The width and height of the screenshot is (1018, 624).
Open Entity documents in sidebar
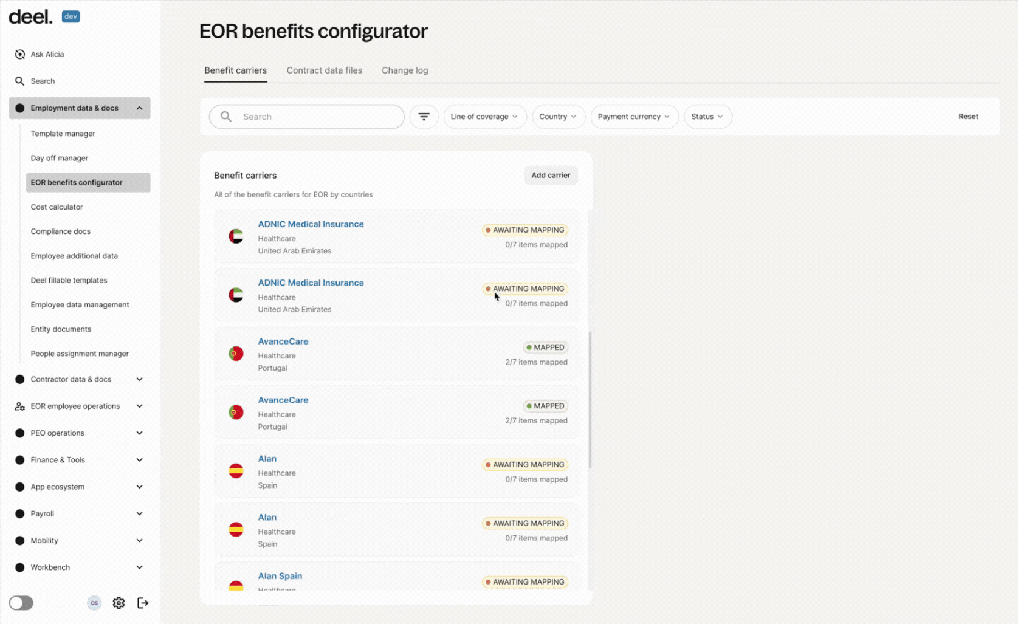61,329
